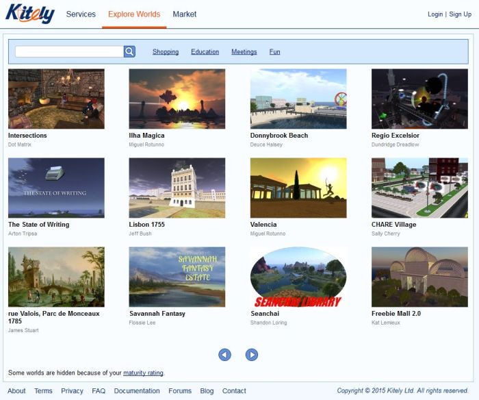Click the Ilha Magica title
The image size is (479, 400).
(146, 136)
